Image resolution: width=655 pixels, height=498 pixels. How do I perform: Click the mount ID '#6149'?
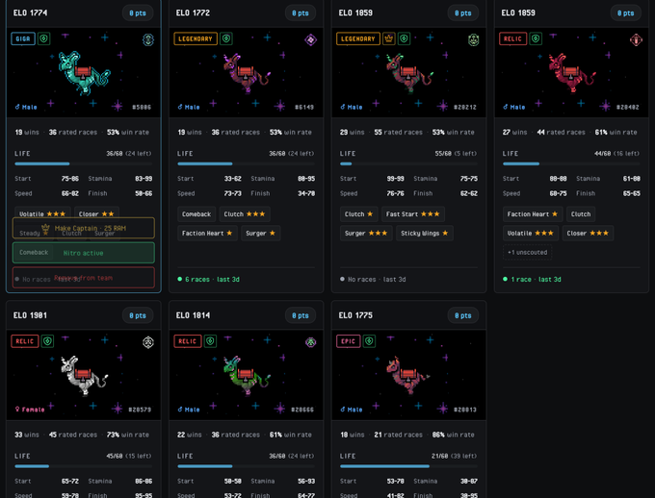click(304, 107)
